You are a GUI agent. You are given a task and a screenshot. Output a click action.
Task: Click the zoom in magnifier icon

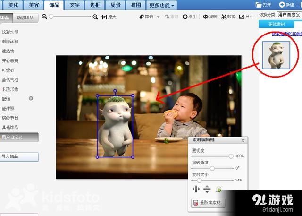coord(95,17)
